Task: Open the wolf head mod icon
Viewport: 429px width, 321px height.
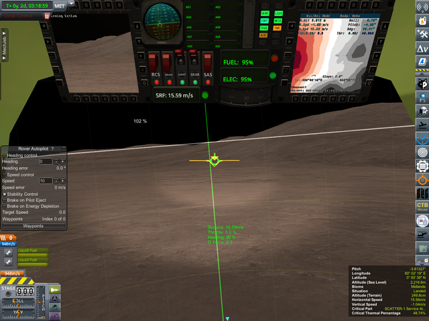Action: pos(422,84)
